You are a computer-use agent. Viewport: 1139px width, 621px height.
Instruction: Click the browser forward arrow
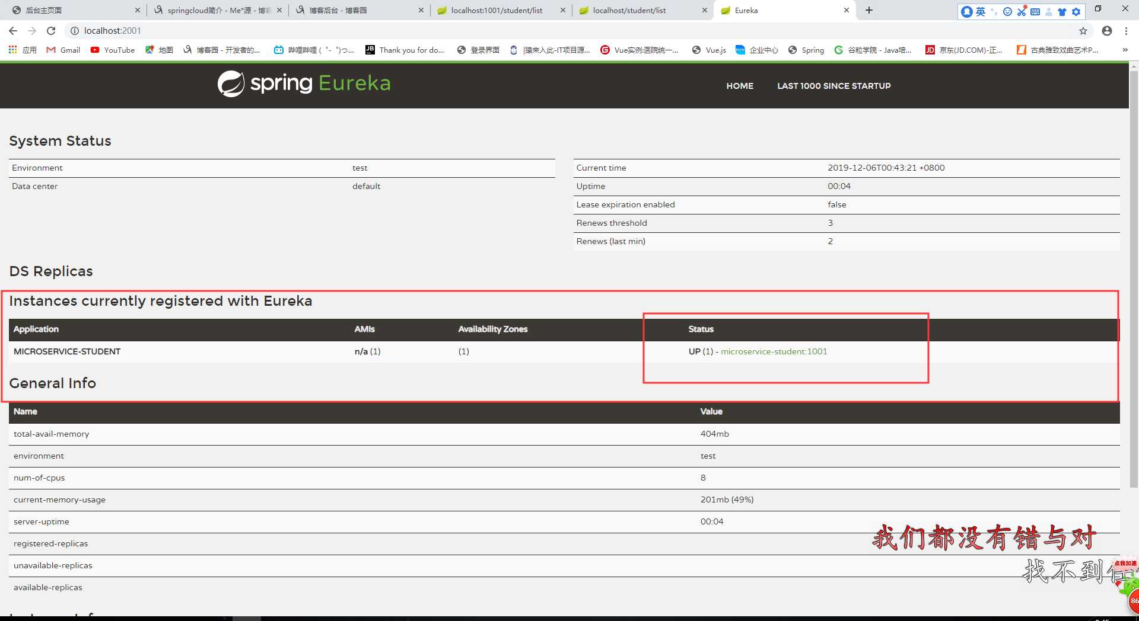point(32,31)
